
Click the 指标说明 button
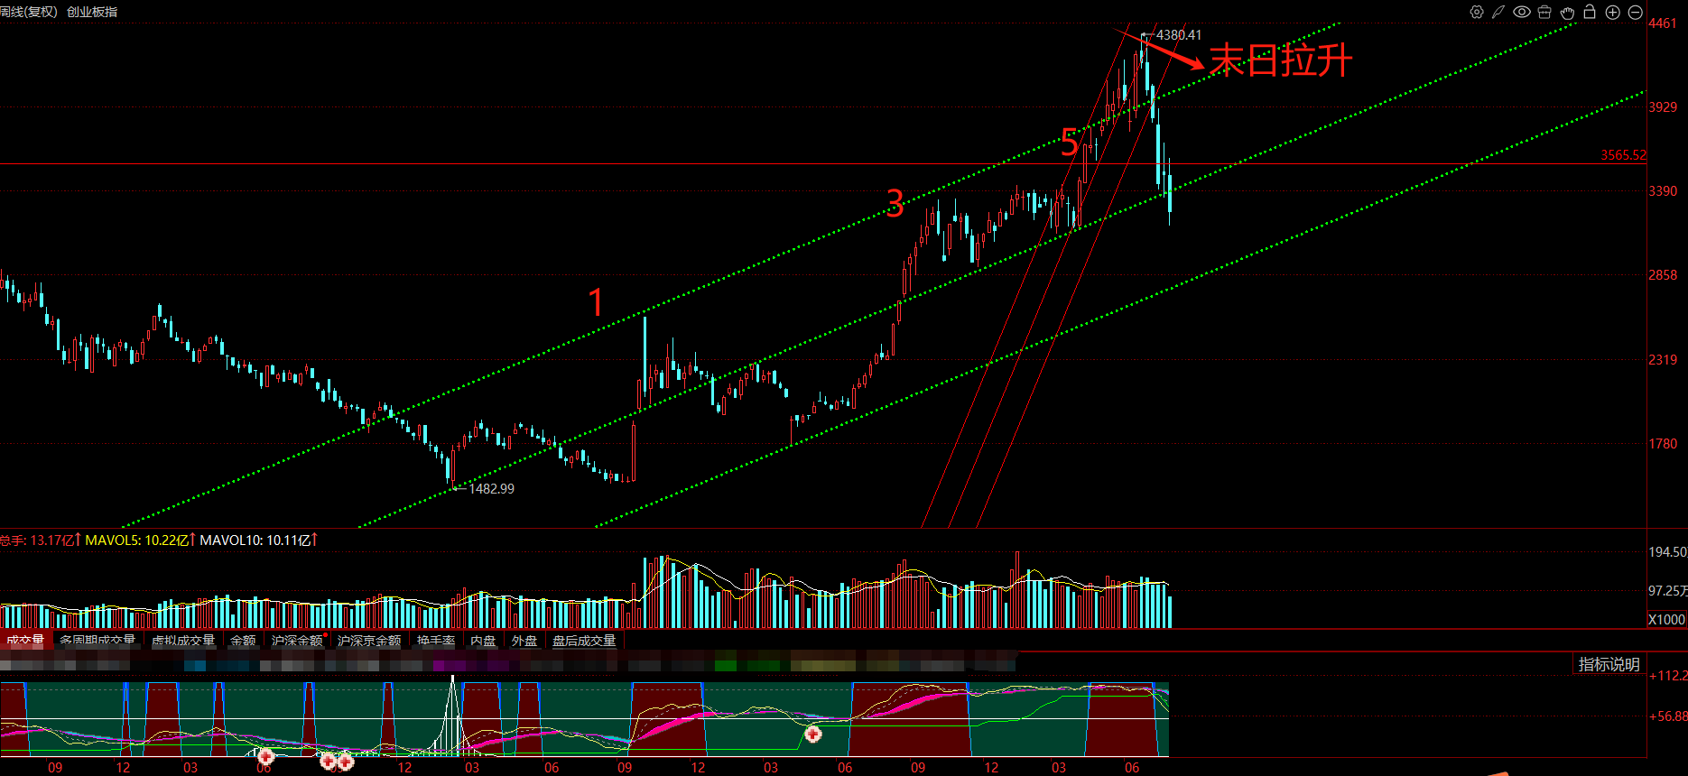[x=1609, y=664]
